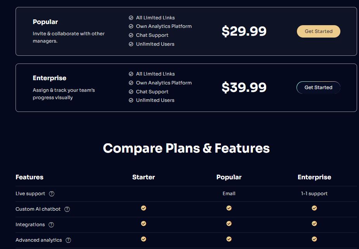359x249 pixels.
Task: Get started with the $29.99 Popular plan
Action: [319, 31]
